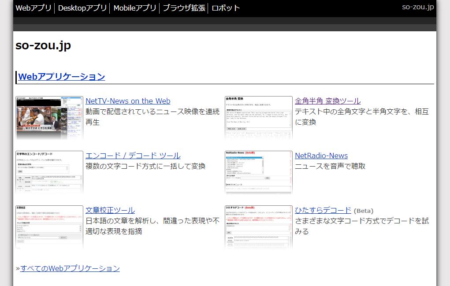Click the 全角半角 変換 tool thumbnail
450x286 pixels.
coord(258,118)
